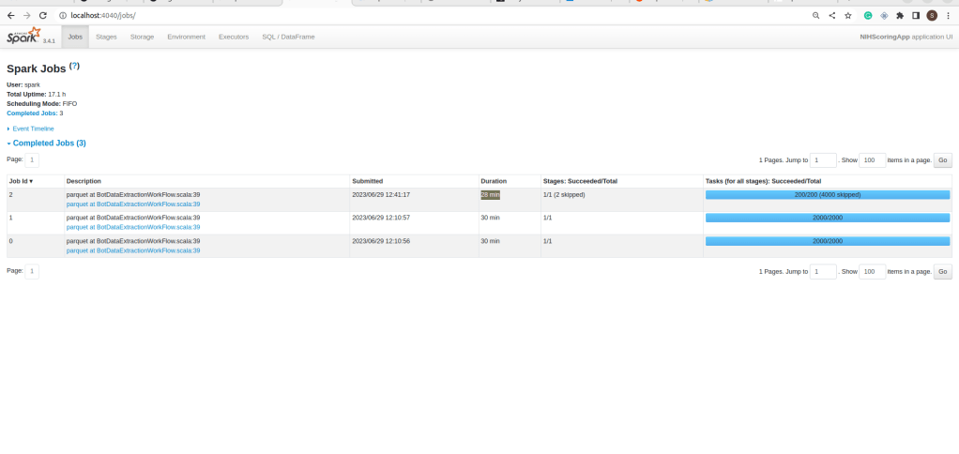Open the Executors tab

(234, 37)
